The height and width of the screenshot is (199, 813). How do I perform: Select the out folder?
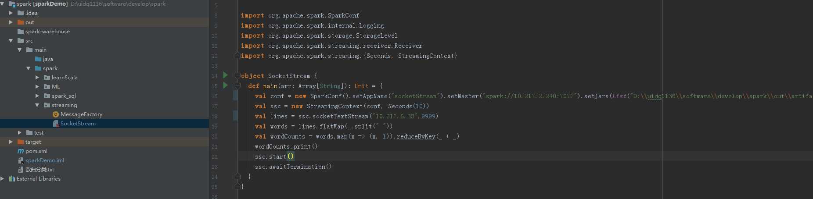tap(29, 22)
